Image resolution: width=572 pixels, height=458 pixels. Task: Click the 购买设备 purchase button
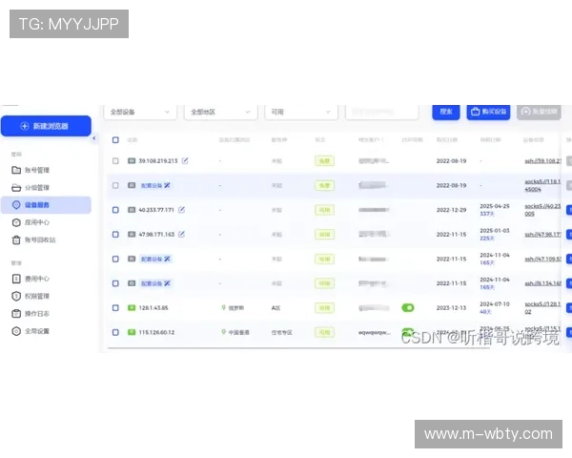(x=488, y=112)
